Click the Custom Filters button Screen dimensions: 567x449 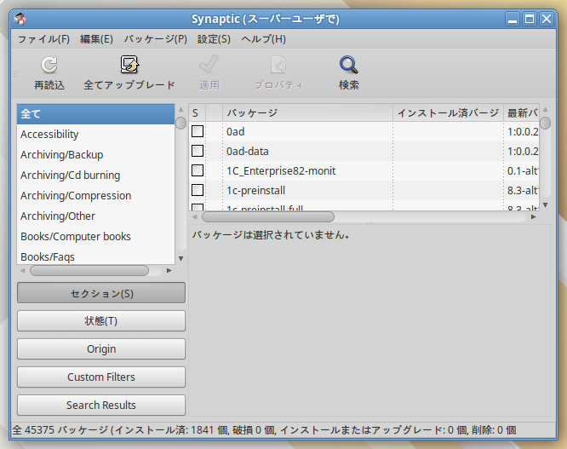click(x=101, y=377)
